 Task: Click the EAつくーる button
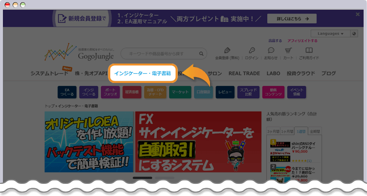tap(67, 92)
